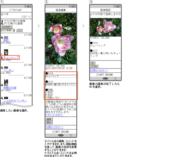
Task: Click the directional pad icon on 画像確認 phone
Action: [115, 78]
